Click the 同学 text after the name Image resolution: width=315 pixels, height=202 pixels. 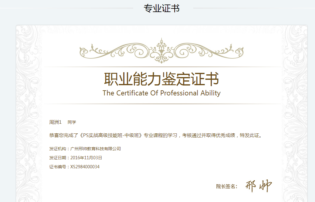coord(72,122)
